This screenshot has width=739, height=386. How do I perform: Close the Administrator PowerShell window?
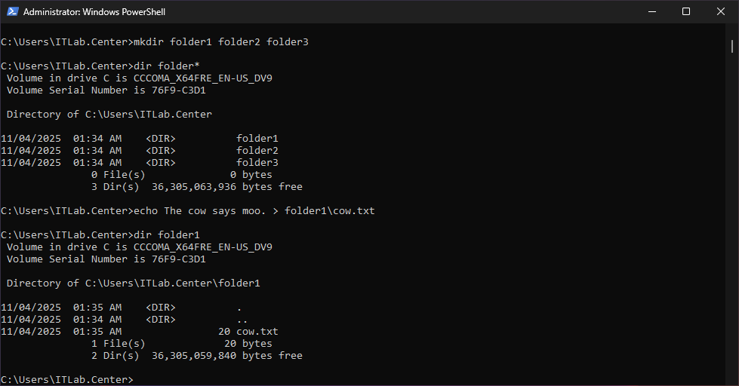click(x=721, y=11)
